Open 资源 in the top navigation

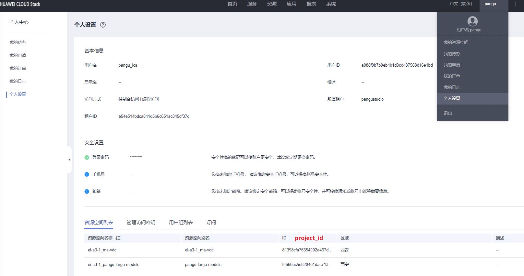coord(272,4)
